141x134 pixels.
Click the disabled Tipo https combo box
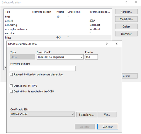[x=22, y=57]
